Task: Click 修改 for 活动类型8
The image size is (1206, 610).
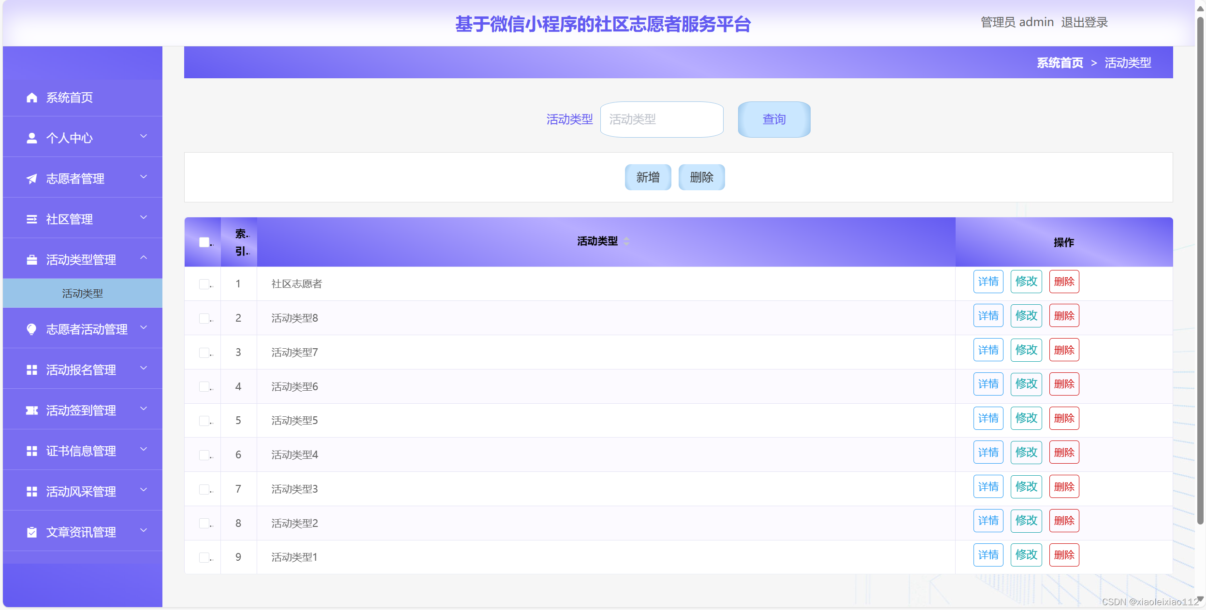Action: tap(1026, 316)
